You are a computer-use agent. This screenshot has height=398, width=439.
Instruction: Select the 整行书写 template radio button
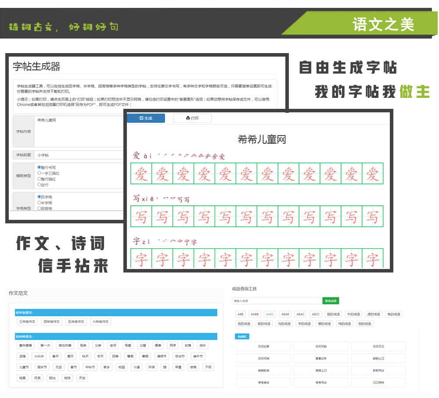40,167
